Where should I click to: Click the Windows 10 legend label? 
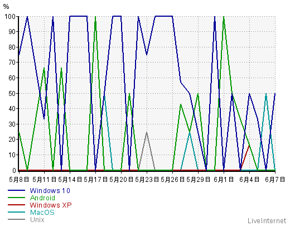click(x=50, y=190)
